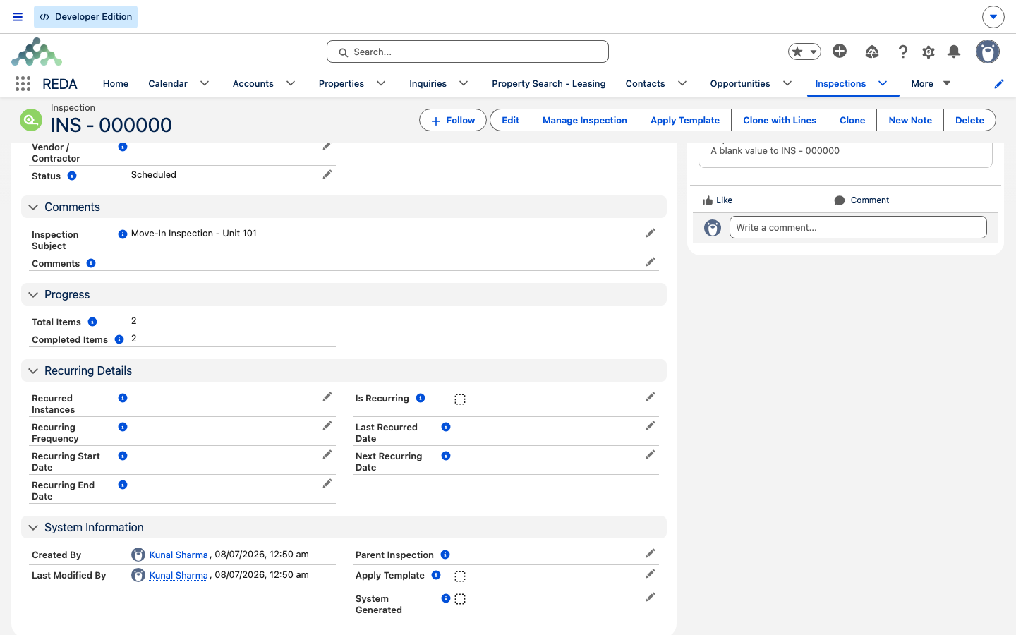This screenshot has height=635, width=1016.
Task: Edit the Status field with its pencil icon
Action: (327, 174)
